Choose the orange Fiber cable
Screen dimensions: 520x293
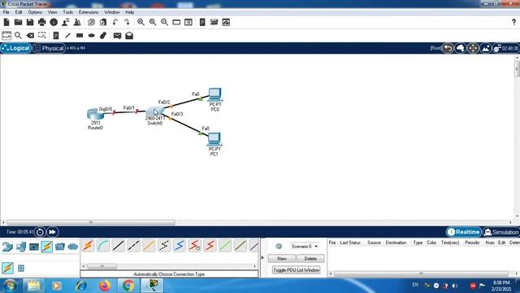[149, 246]
